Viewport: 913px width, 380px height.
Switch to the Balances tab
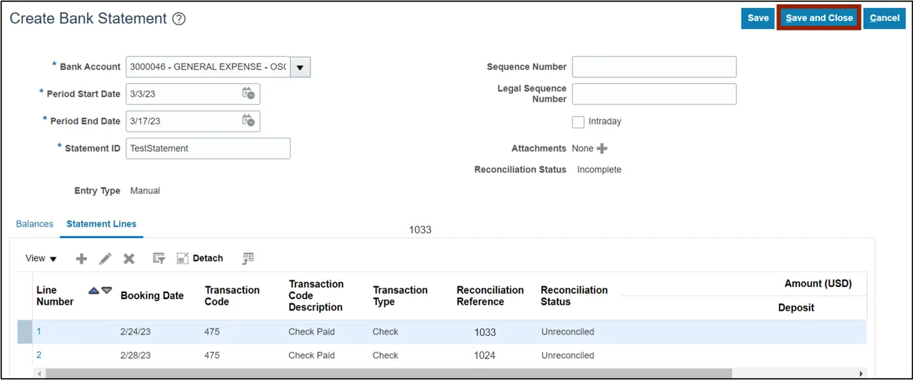tap(35, 224)
